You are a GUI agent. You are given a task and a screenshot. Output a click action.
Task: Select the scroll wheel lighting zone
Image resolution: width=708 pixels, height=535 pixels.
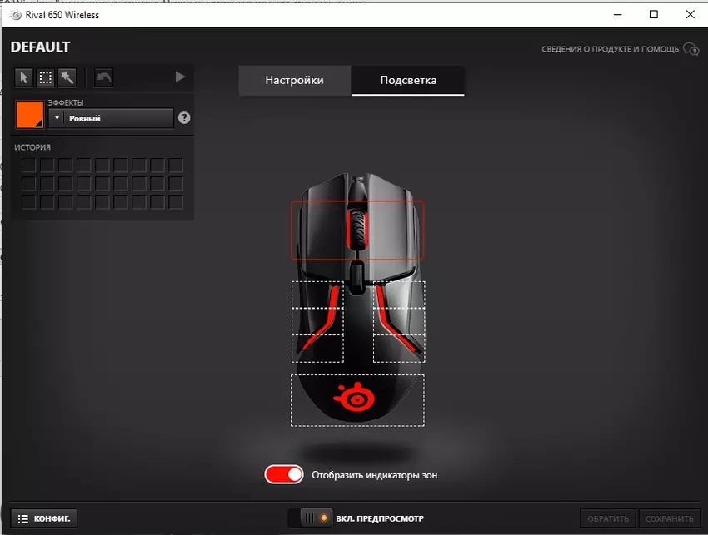click(x=357, y=229)
